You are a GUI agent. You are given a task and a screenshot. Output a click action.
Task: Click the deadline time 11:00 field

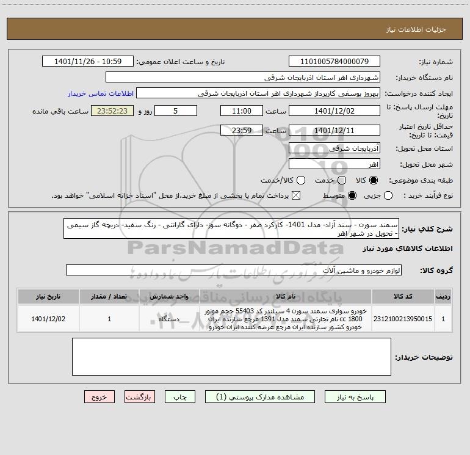(x=242, y=111)
